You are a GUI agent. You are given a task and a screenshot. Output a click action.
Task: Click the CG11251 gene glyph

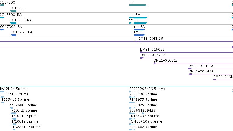click(13, 11)
